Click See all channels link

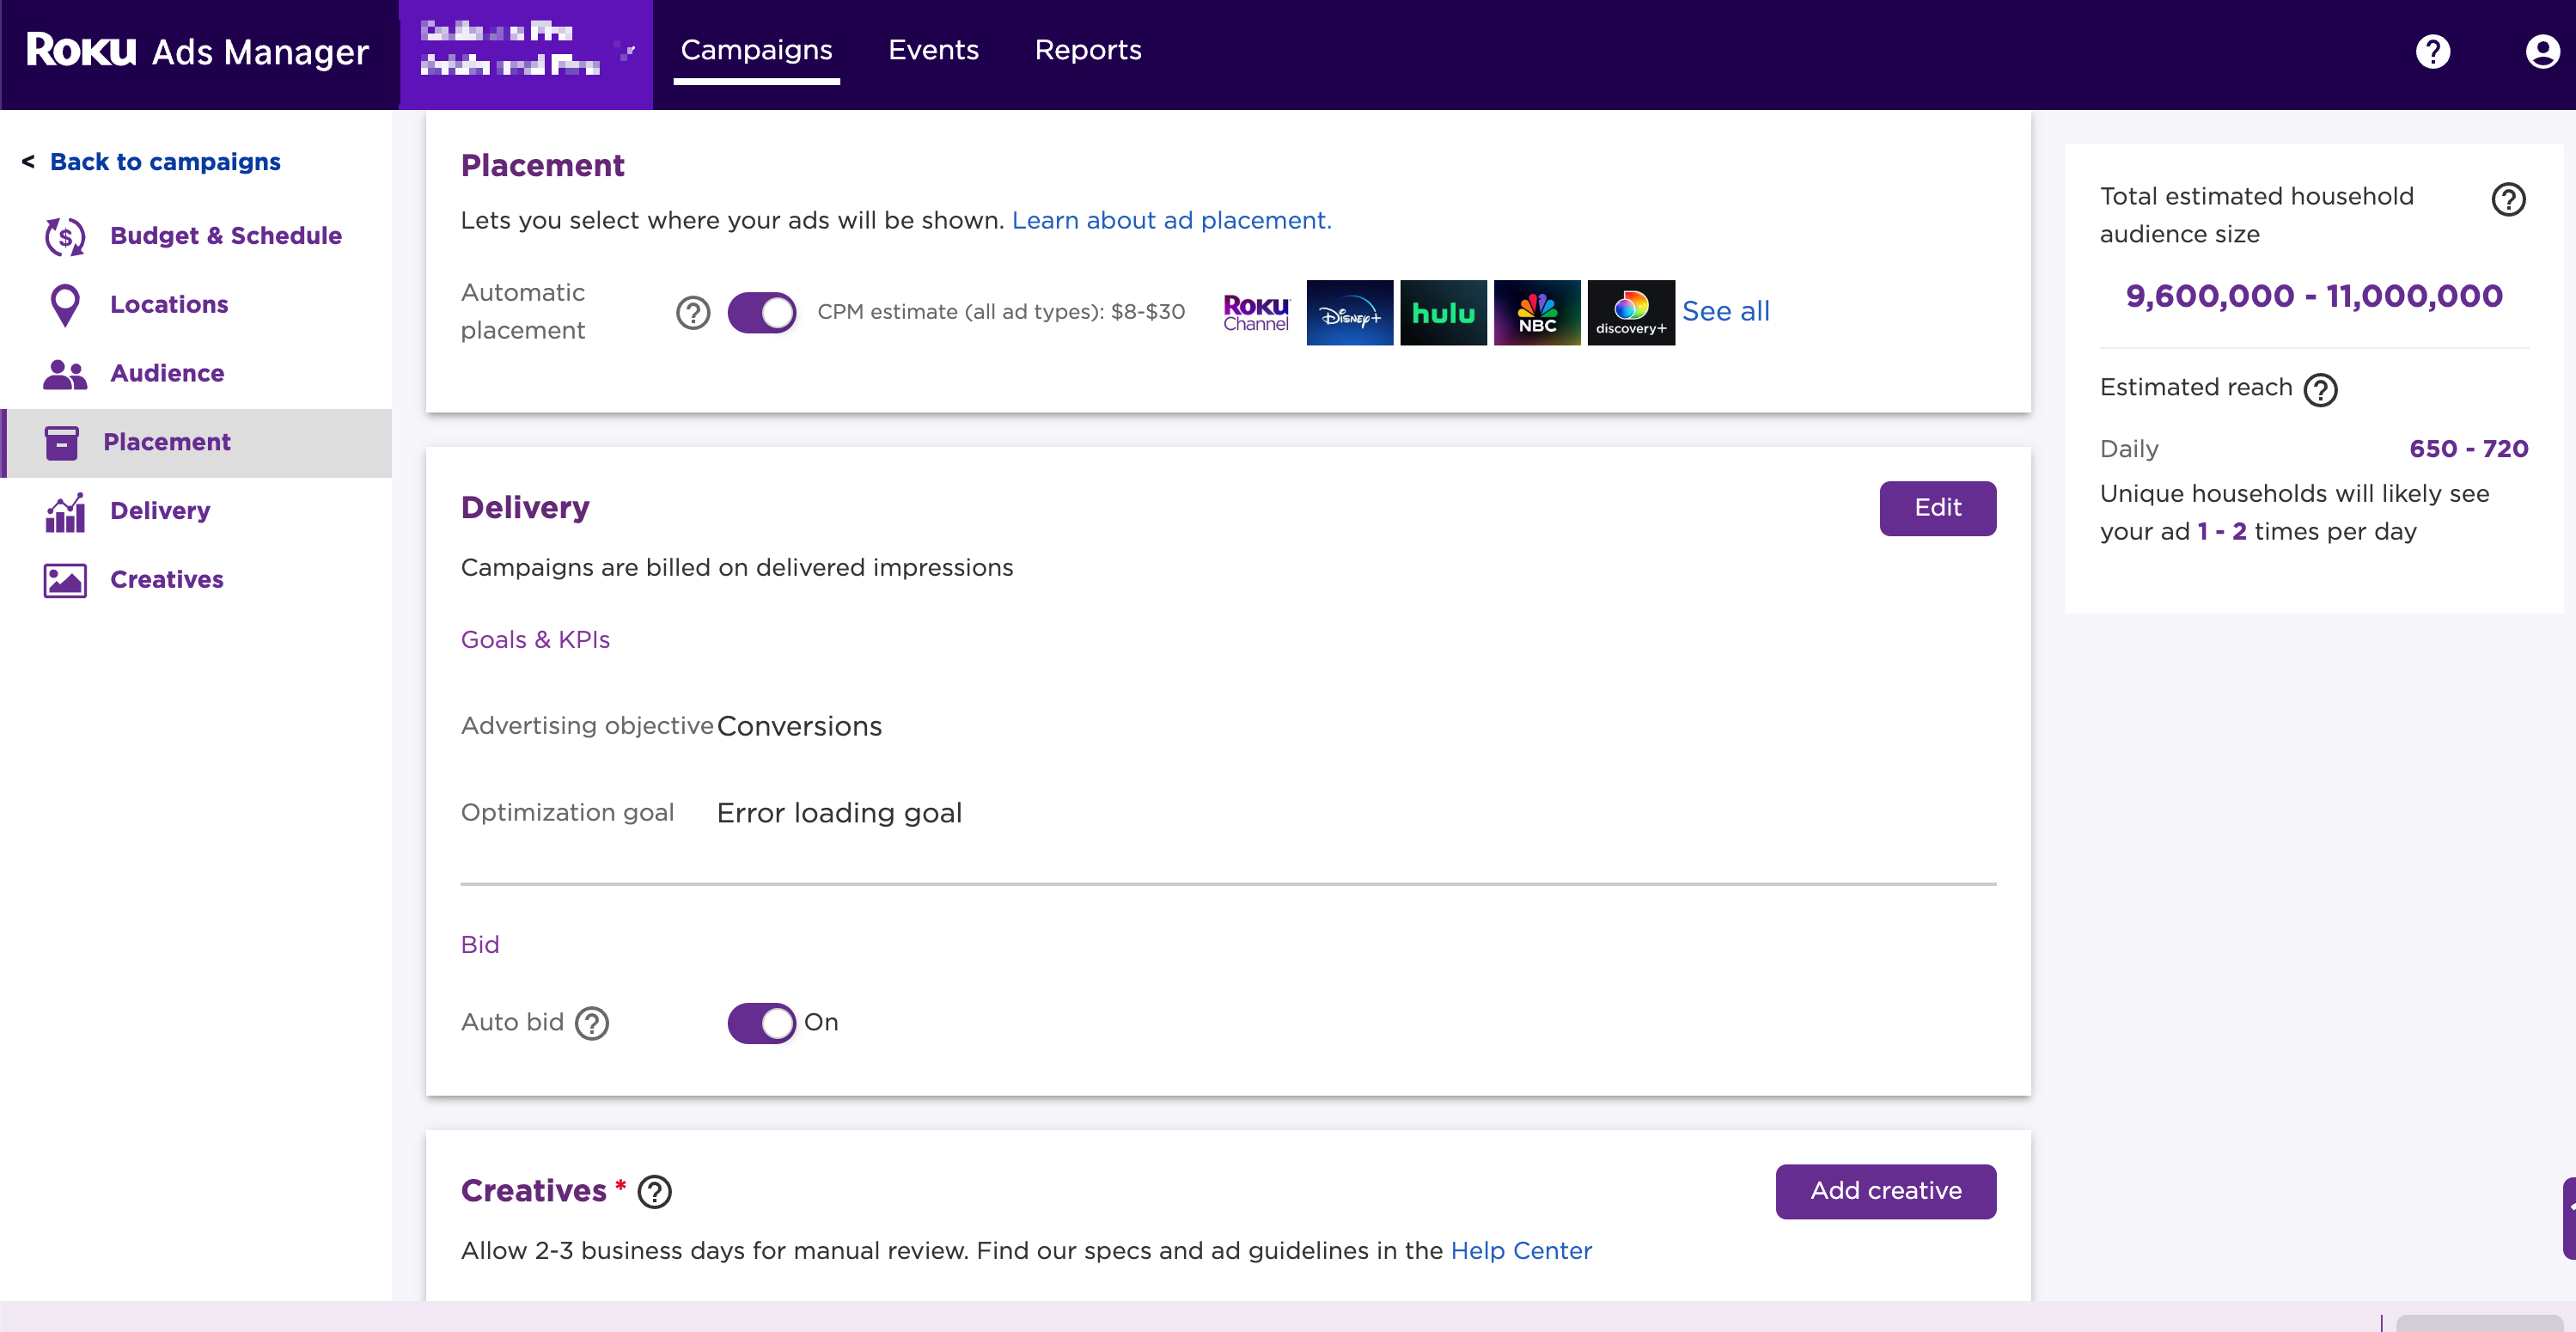tap(1726, 312)
